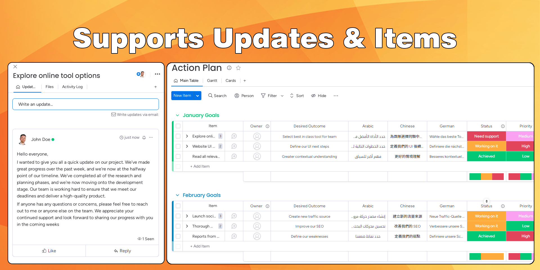540x270 pixels.
Task: Show Status column info in January Goals
Action: coord(503,126)
